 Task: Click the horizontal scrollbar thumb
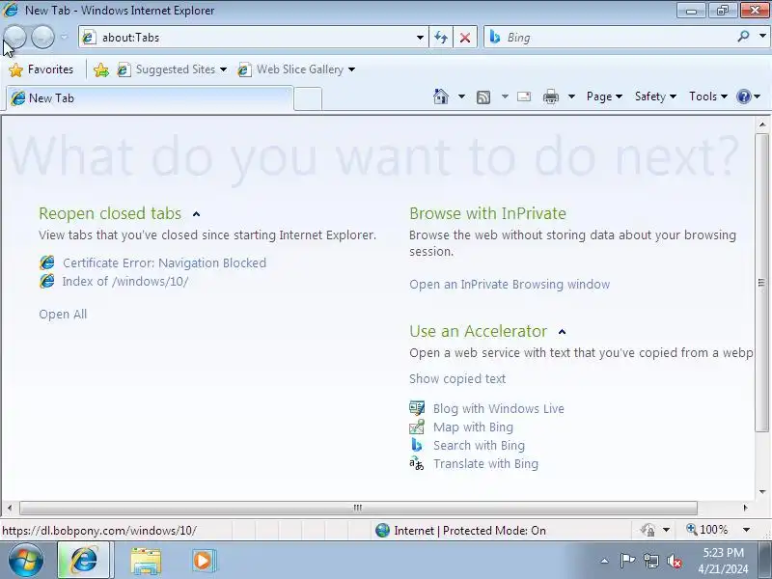pos(358,508)
